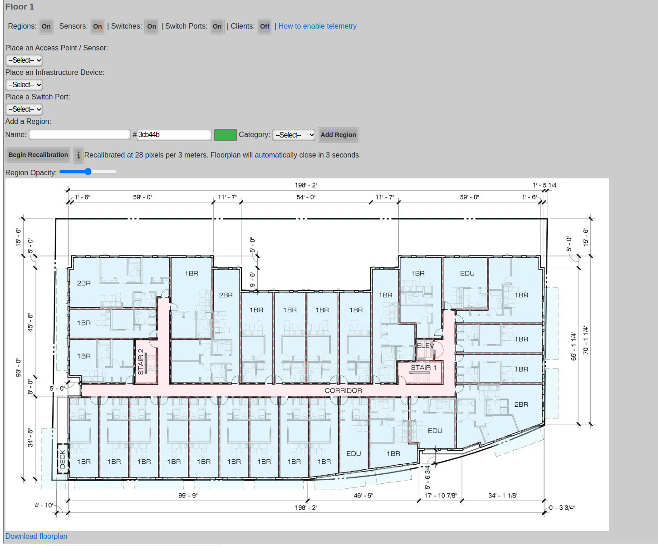Toggle the Regions On button
Viewport: 658px width, 546px height.
[x=46, y=26]
